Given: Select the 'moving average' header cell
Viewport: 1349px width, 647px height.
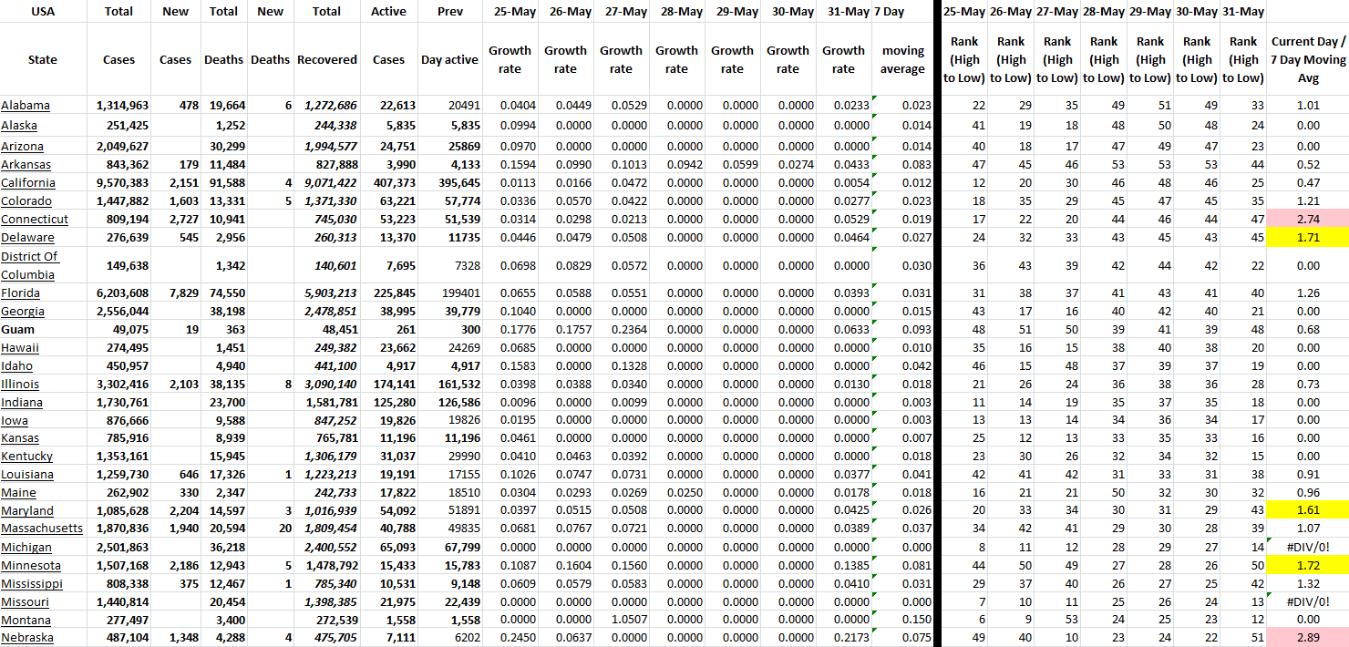Looking at the screenshot, I should (x=902, y=59).
